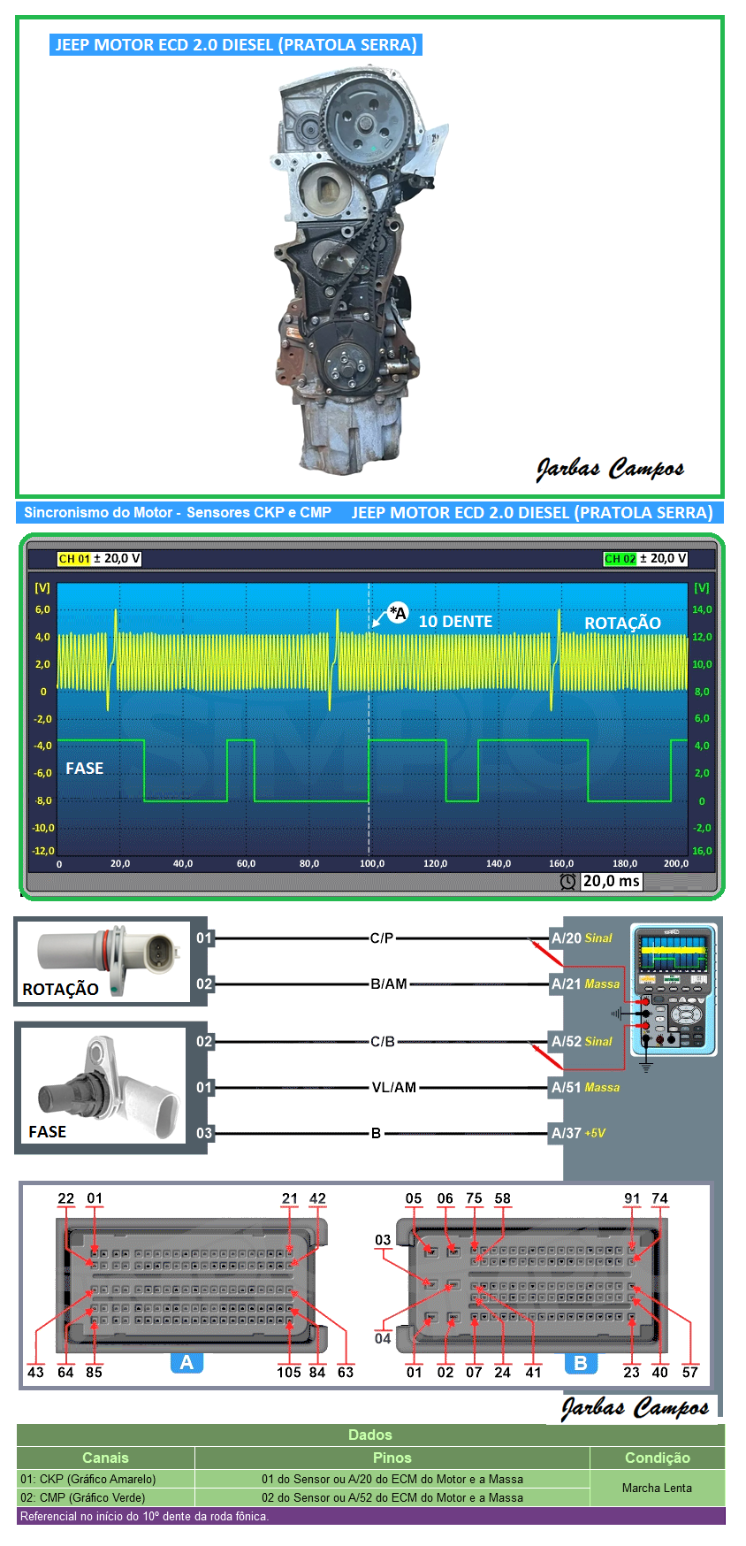Click the alarm clock icon beside 20,0 ms

click(x=568, y=881)
